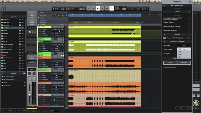Screen dimensions: 201x113
Task: Click the exported files path text
Action: 179,38
